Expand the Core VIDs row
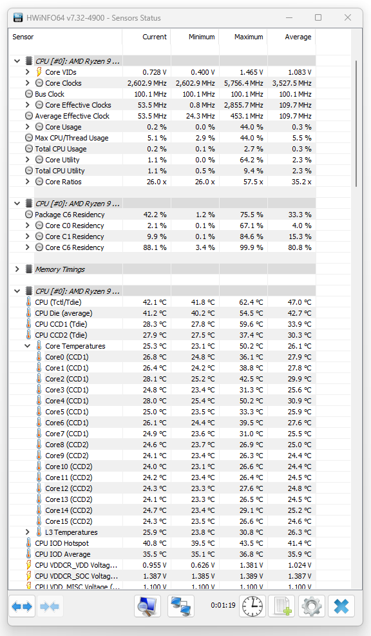Viewport: 371px width, 636px height. [x=28, y=72]
